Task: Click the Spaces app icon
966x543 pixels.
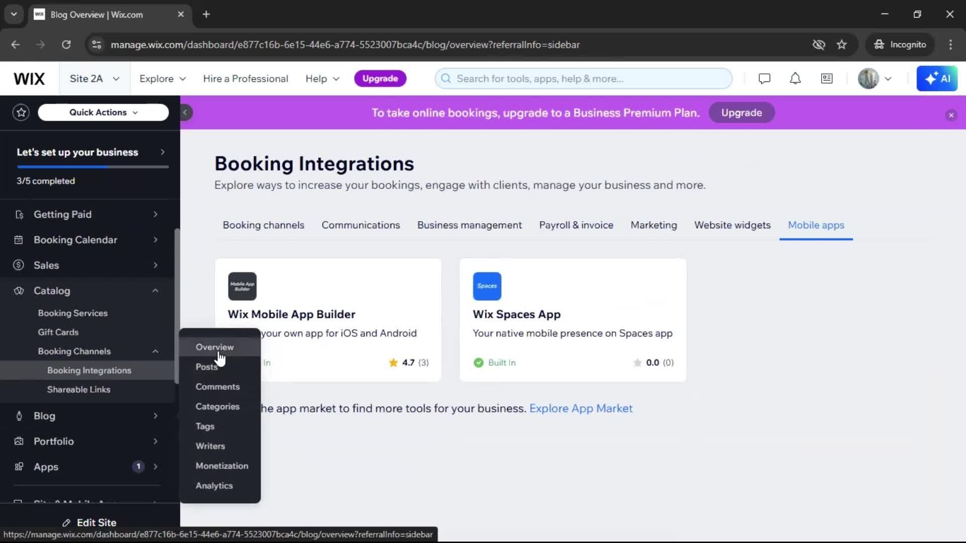Action: pos(487,286)
